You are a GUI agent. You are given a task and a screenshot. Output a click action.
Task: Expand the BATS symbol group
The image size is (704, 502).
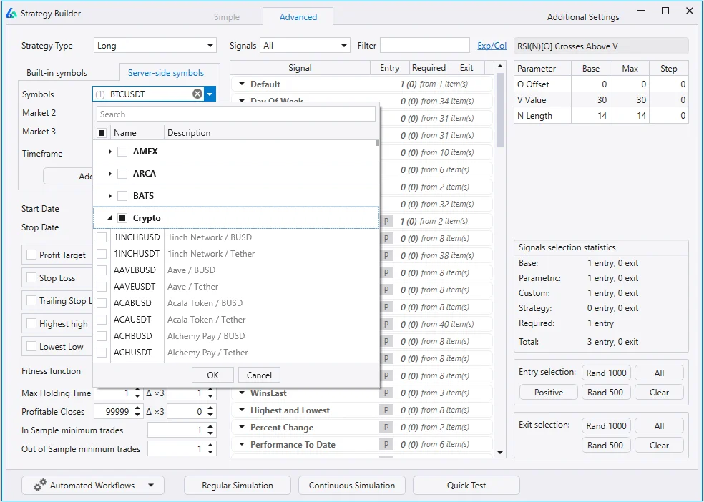109,196
